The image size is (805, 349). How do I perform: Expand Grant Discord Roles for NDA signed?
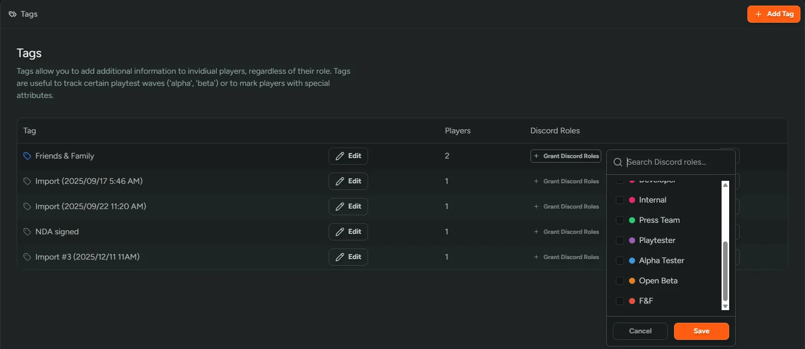point(565,232)
